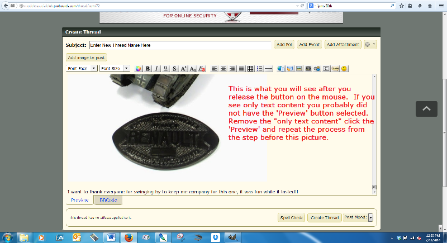The height and width of the screenshot is (243, 447).
Task: Align text left
Action: pyautogui.click(x=215, y=69)
